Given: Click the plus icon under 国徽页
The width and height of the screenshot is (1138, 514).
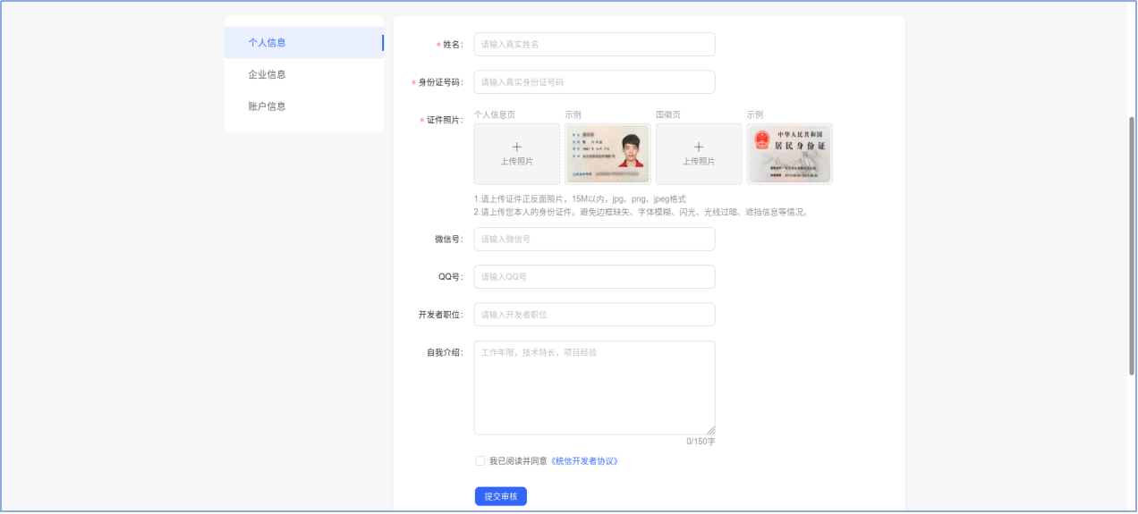Looking at the screenshot, I should (699, 147).
